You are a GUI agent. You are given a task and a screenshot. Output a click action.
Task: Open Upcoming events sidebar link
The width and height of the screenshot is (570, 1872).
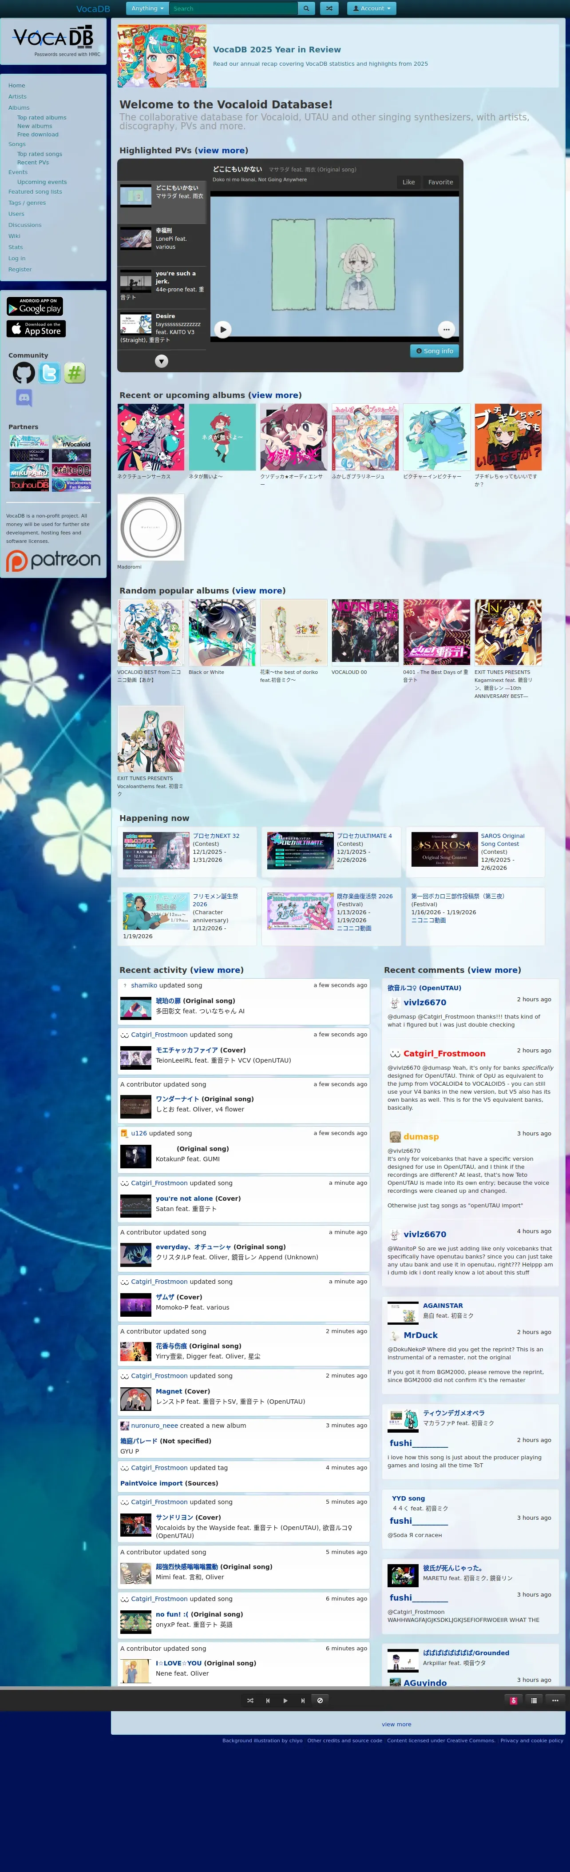click(x=41, y=182)
